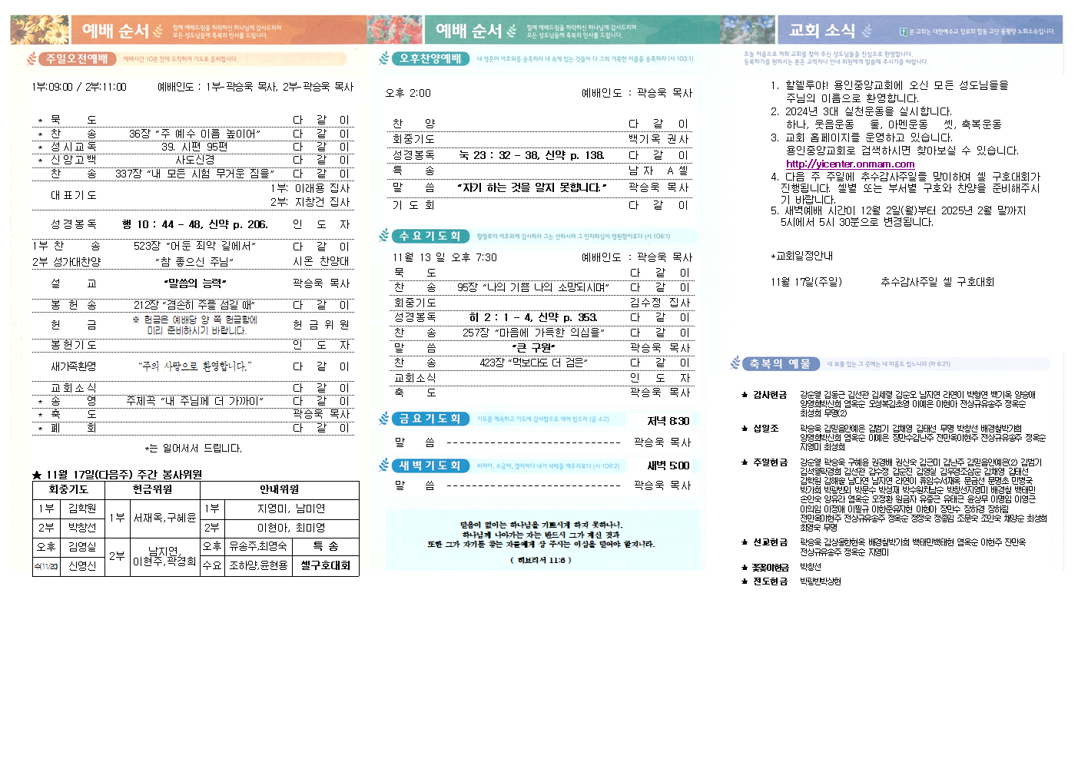1078x762 pixels.
Task: Click the leaf icon next to 축복의 예물
Action: 735,363
